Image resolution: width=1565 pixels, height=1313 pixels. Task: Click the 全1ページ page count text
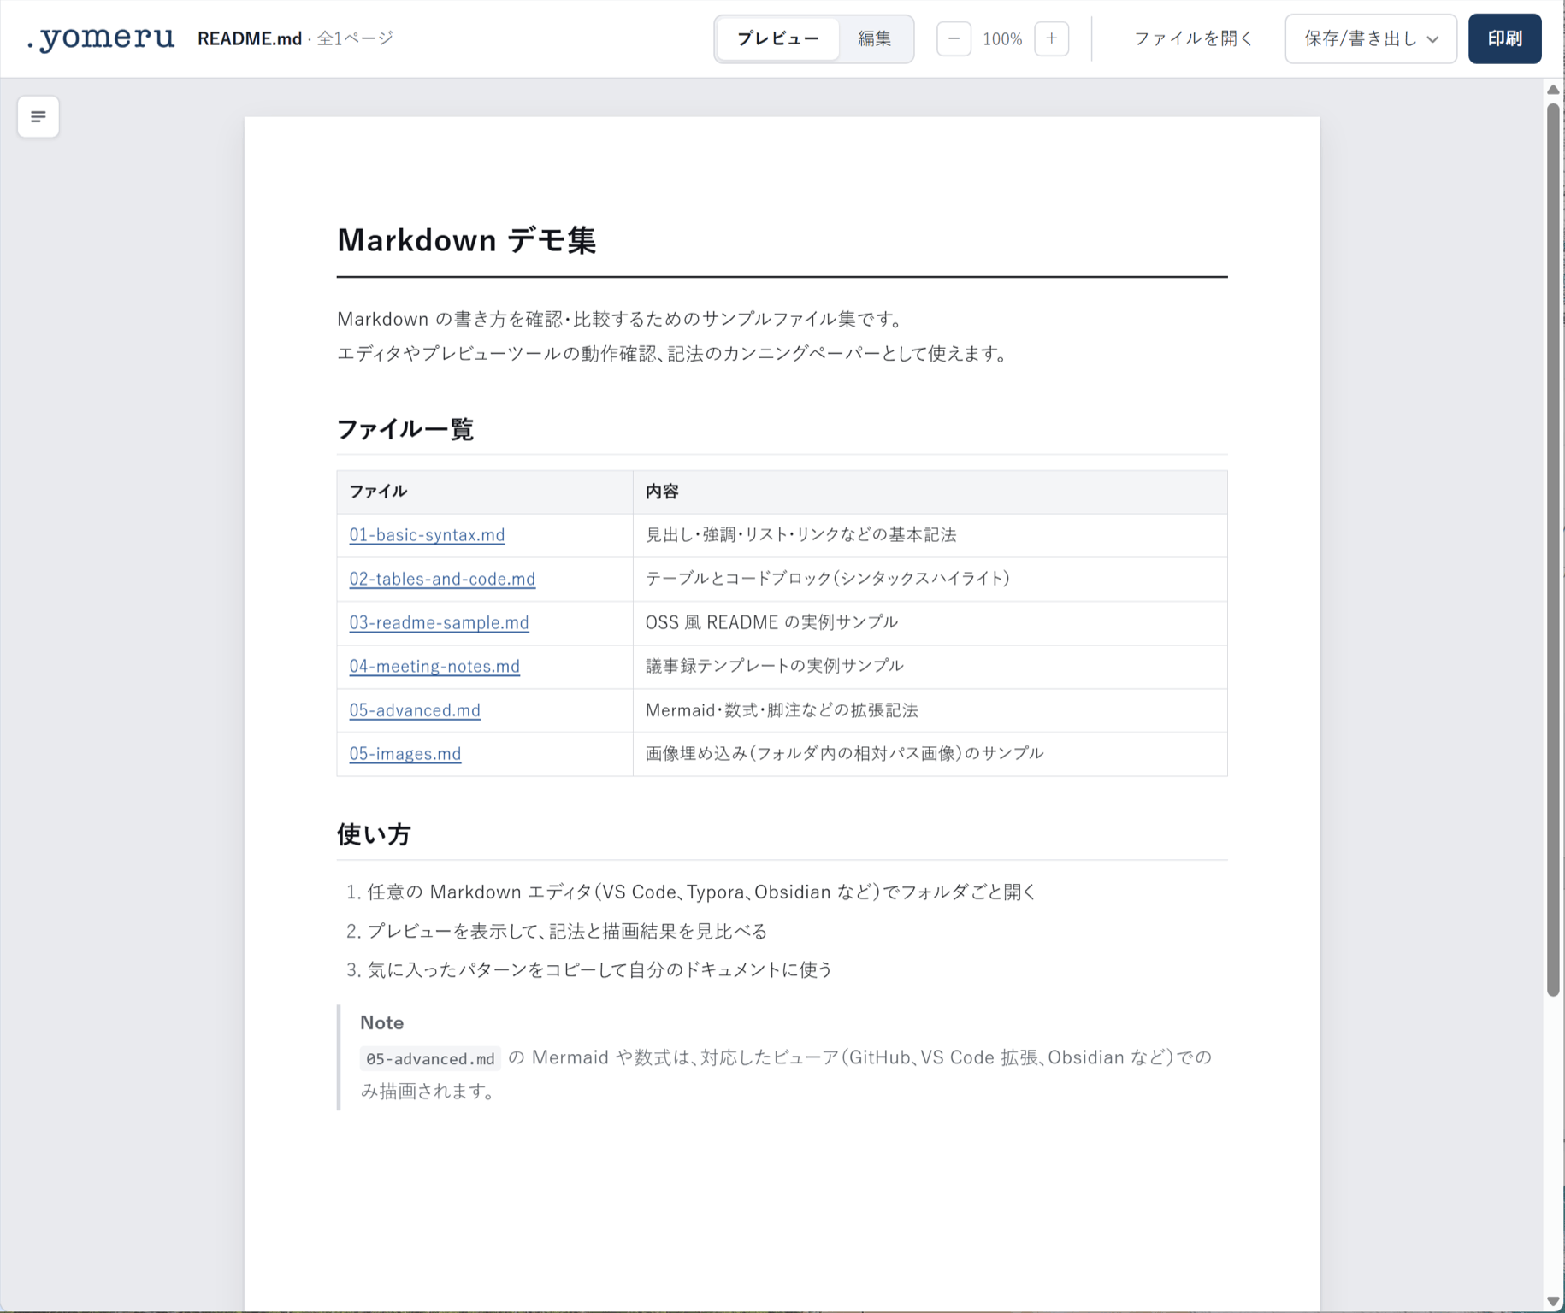(x=355, y=38)
